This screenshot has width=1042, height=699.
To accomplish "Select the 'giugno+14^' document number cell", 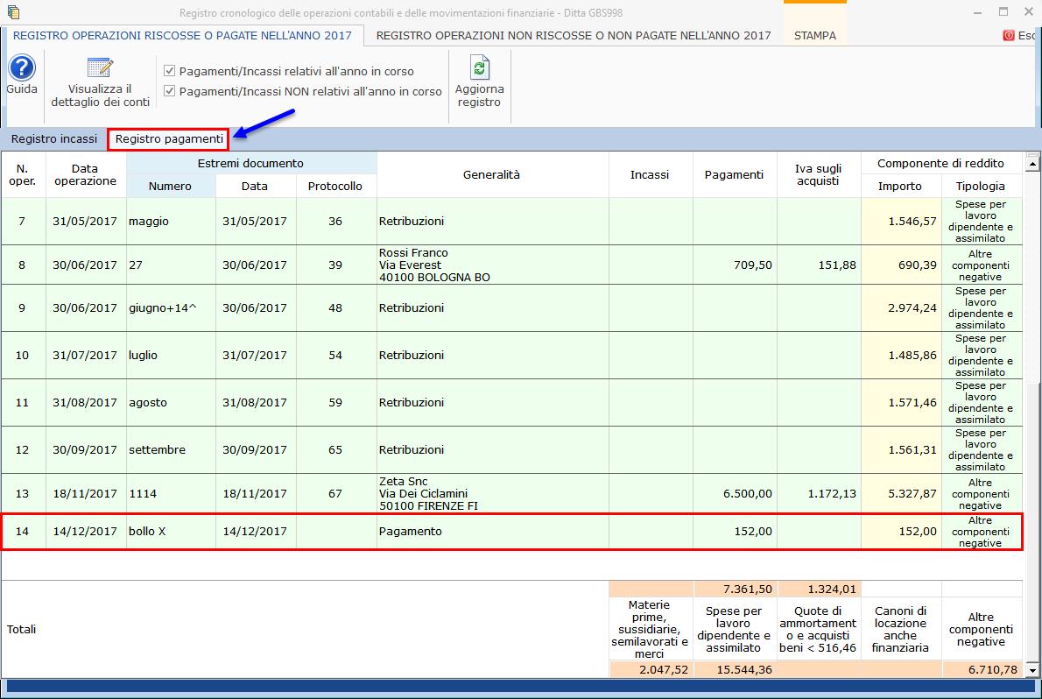I will 170,308.
